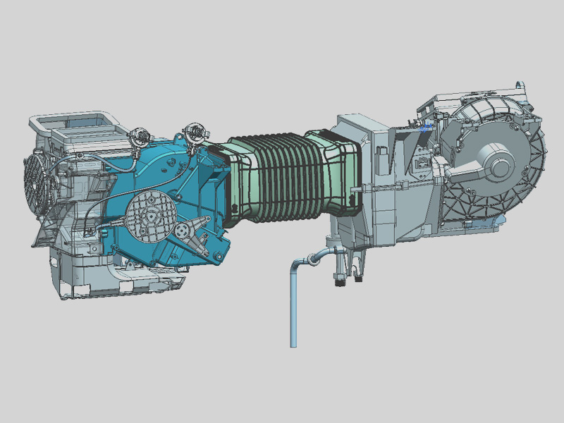The image size is (564, 423).
Task: Click the small blue connector on right unit
Action: pyautogui.click(x=423, y=129)
